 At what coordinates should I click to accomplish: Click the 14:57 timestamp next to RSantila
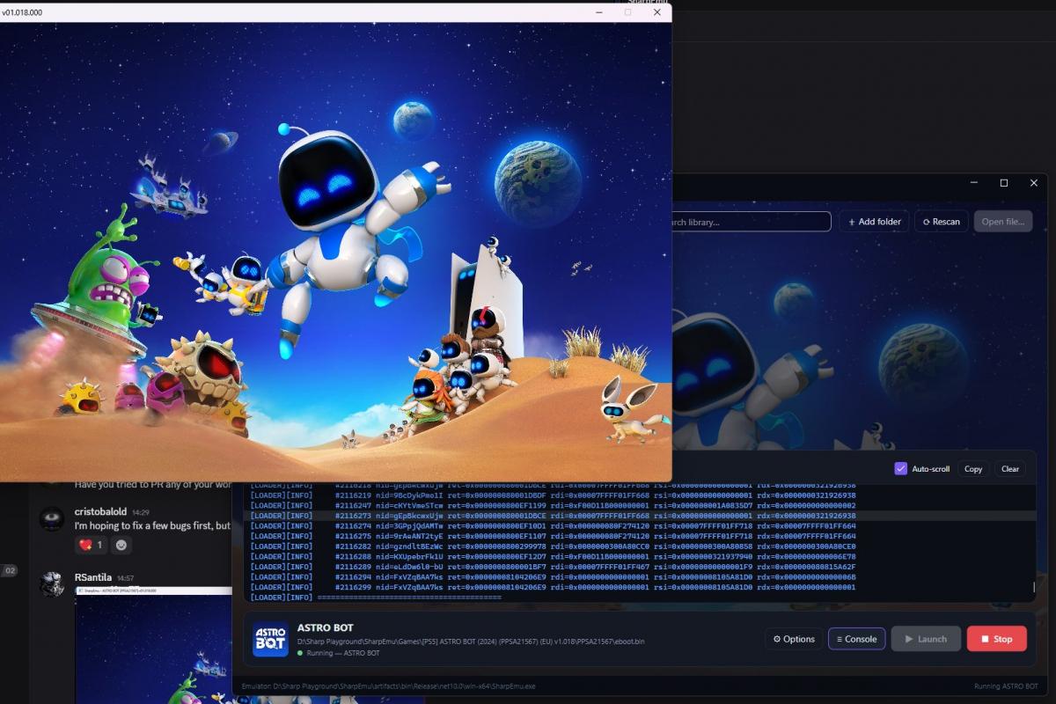125,578
